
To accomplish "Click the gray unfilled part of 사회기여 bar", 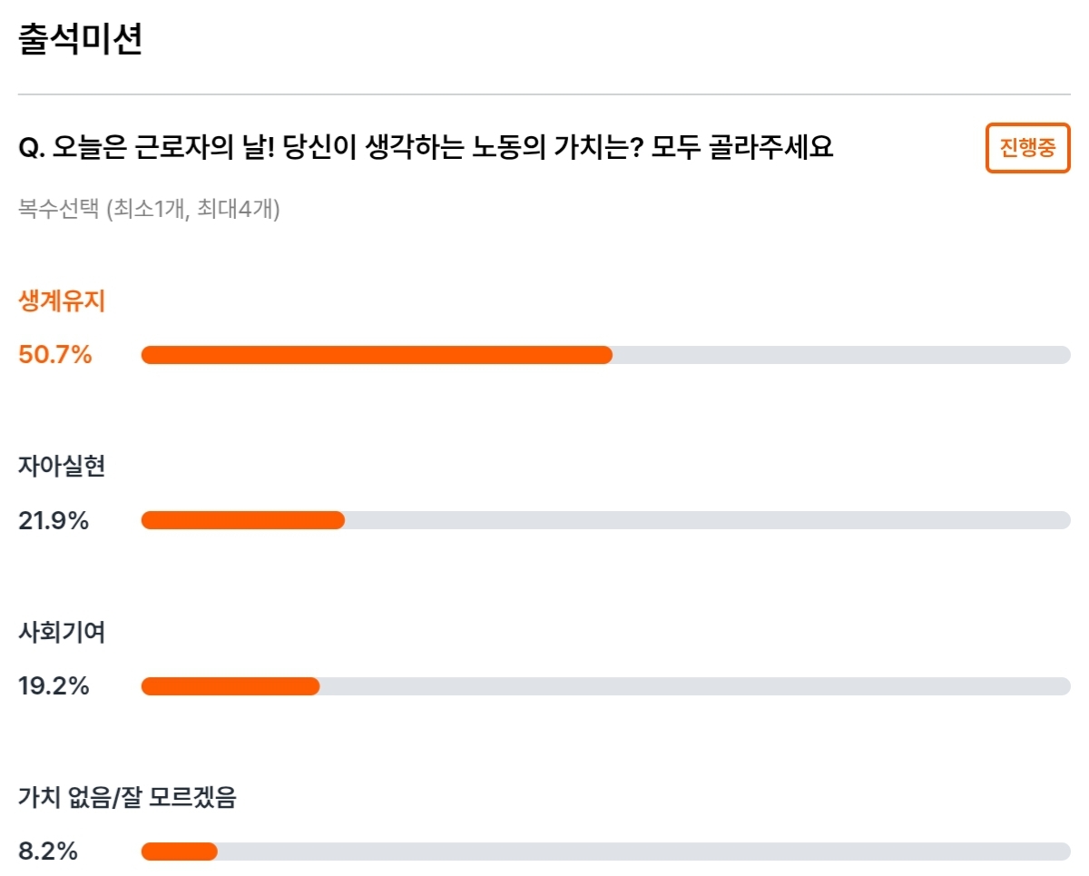I will pos(695,686).
